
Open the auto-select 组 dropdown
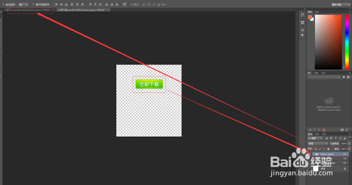(23, 5)
